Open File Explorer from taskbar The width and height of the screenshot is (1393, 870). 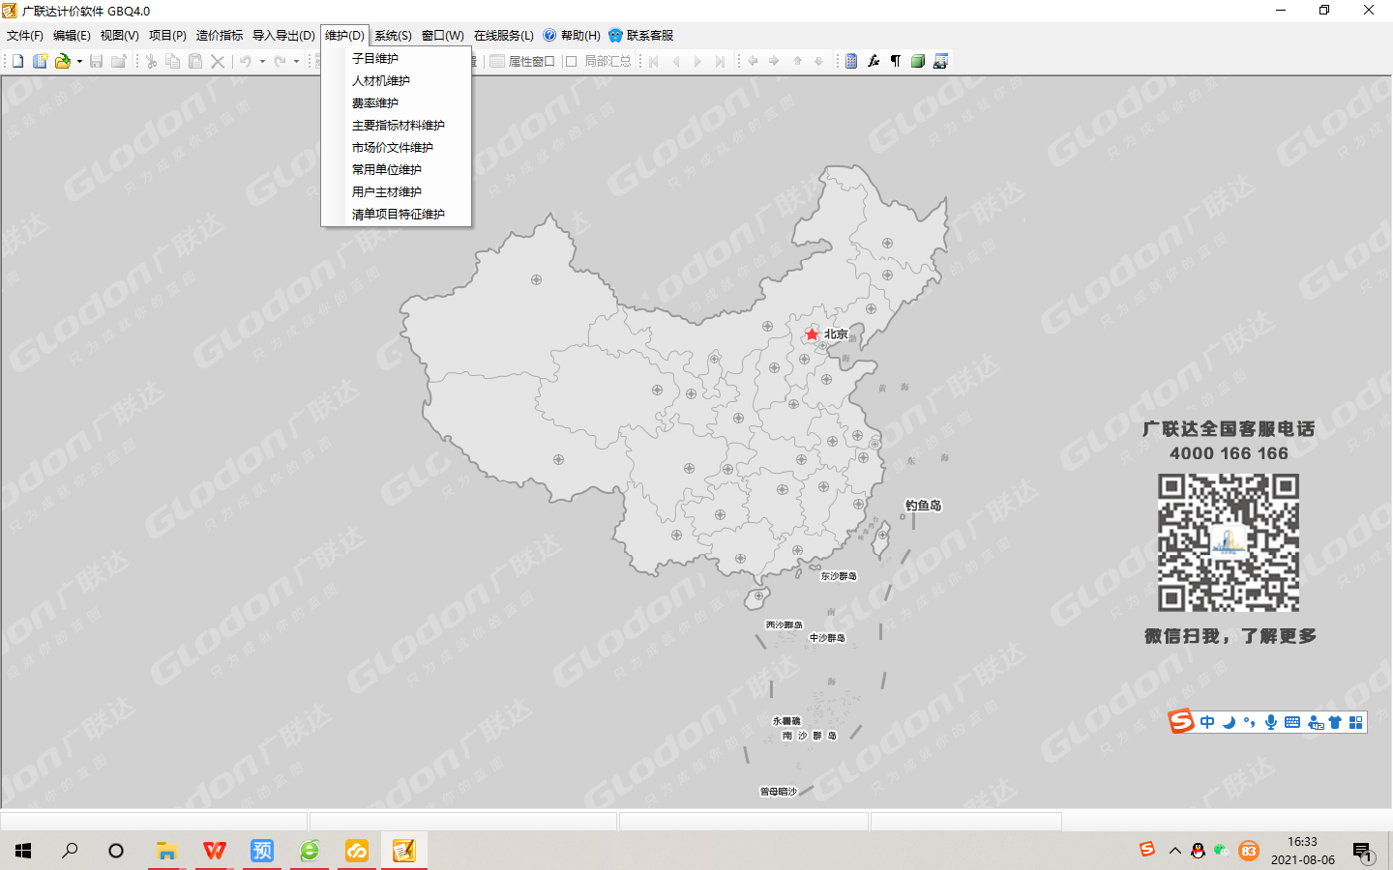pos(166,851)
